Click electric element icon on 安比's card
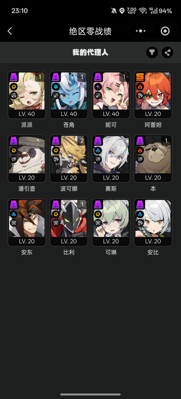Viewport: 181px width, 399px height. coord(140,214)
